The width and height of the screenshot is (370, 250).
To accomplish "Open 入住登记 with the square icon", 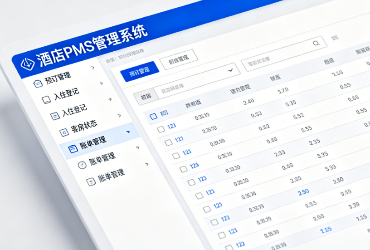I will (x=67, y=94).
